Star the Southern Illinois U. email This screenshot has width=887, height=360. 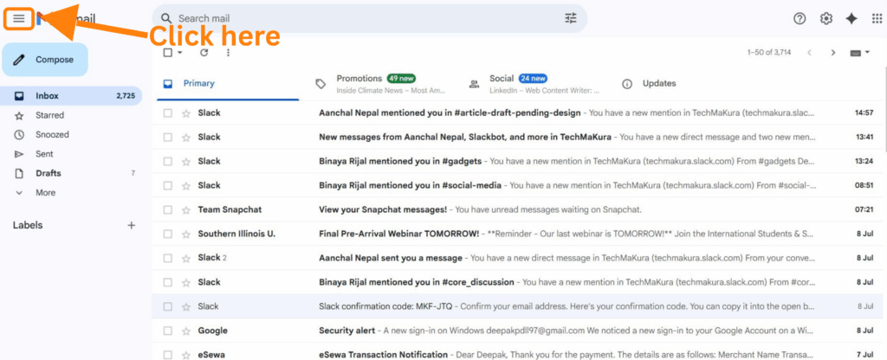tap(185, 234)
